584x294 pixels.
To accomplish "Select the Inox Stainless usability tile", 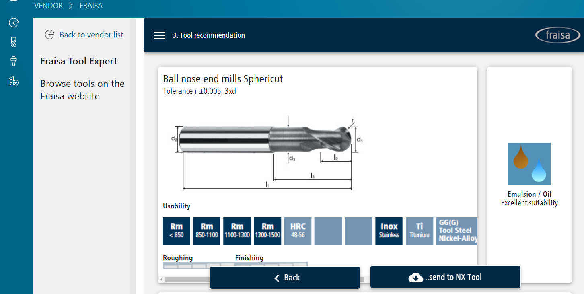I will pos(389,231).
